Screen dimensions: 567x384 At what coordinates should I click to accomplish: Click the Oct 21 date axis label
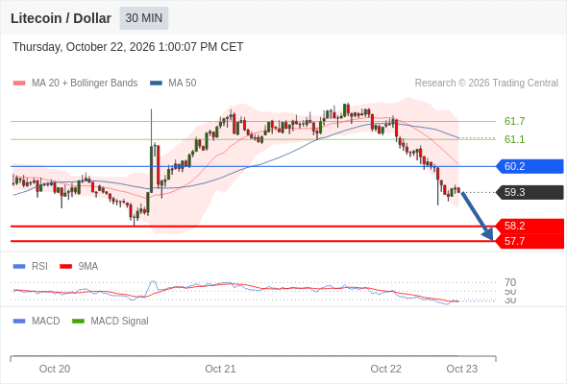tap(220, 369)
